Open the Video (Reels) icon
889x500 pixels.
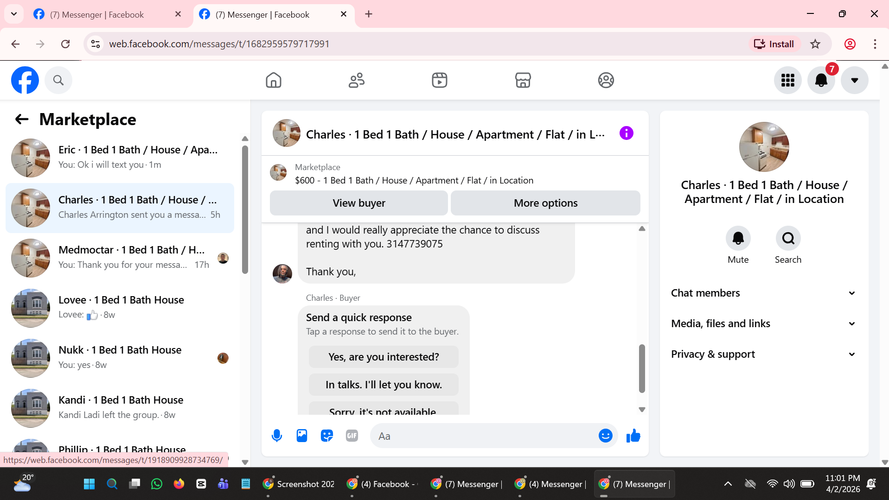tap(440, 80)
